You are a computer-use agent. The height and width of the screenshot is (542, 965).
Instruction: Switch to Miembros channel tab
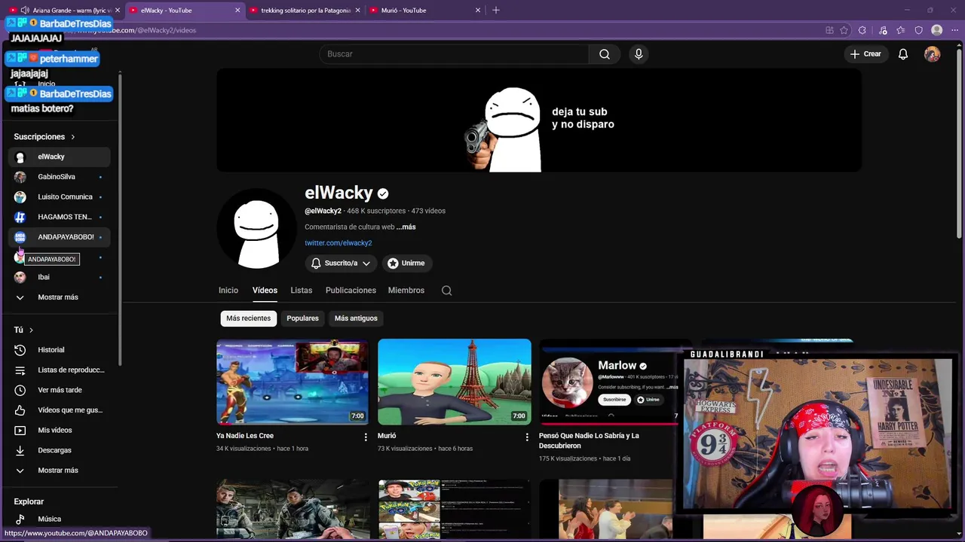coord(406,291)
